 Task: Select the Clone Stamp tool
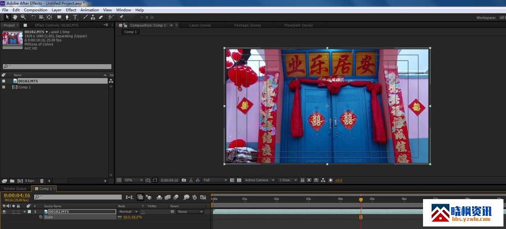[93, 17]
